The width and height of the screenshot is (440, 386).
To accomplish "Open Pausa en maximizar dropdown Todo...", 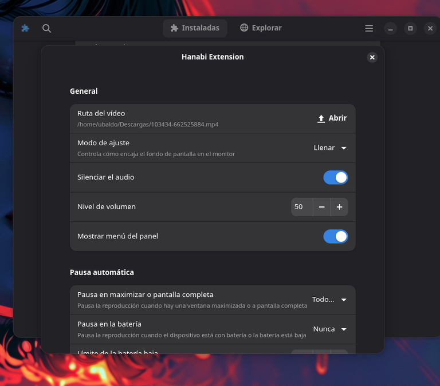I will click(329, 300).
